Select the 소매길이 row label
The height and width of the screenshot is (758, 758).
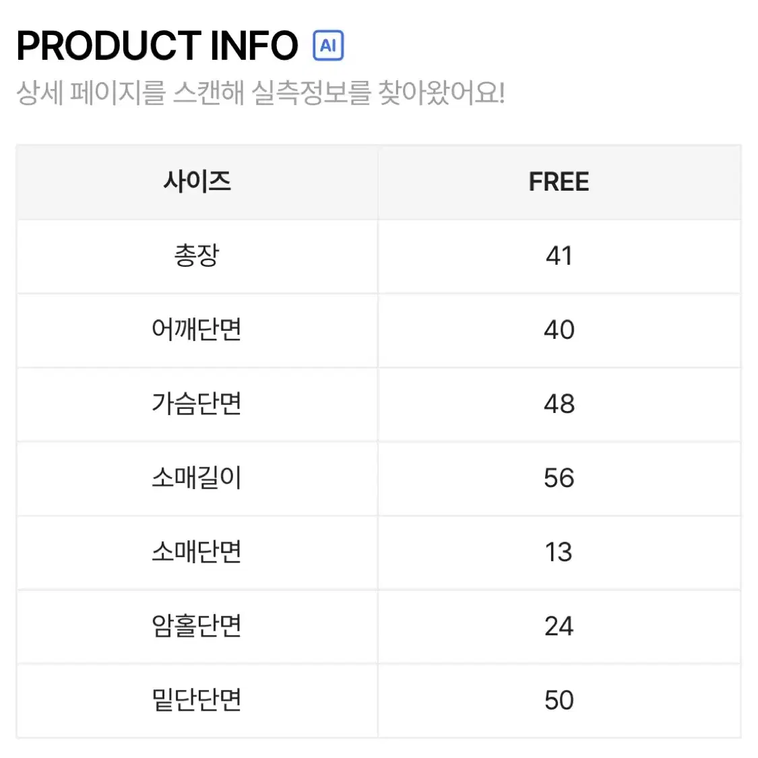197,478
